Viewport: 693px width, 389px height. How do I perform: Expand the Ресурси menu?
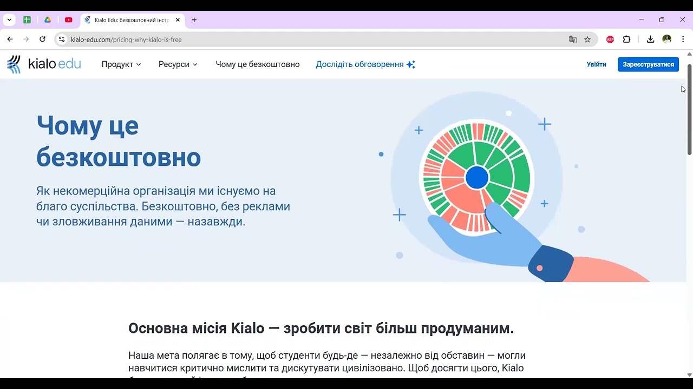click(x=178, y=64)
